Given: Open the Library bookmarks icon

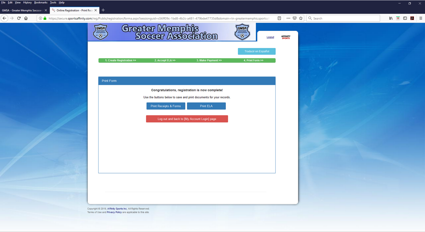Looking at the screenshot, I should click(391, 18).
